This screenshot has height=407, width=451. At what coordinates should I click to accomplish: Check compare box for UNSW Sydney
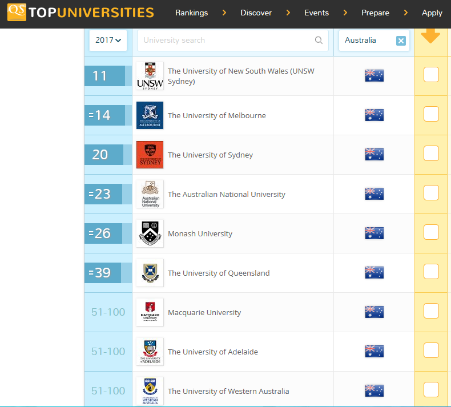pos(431,75)
